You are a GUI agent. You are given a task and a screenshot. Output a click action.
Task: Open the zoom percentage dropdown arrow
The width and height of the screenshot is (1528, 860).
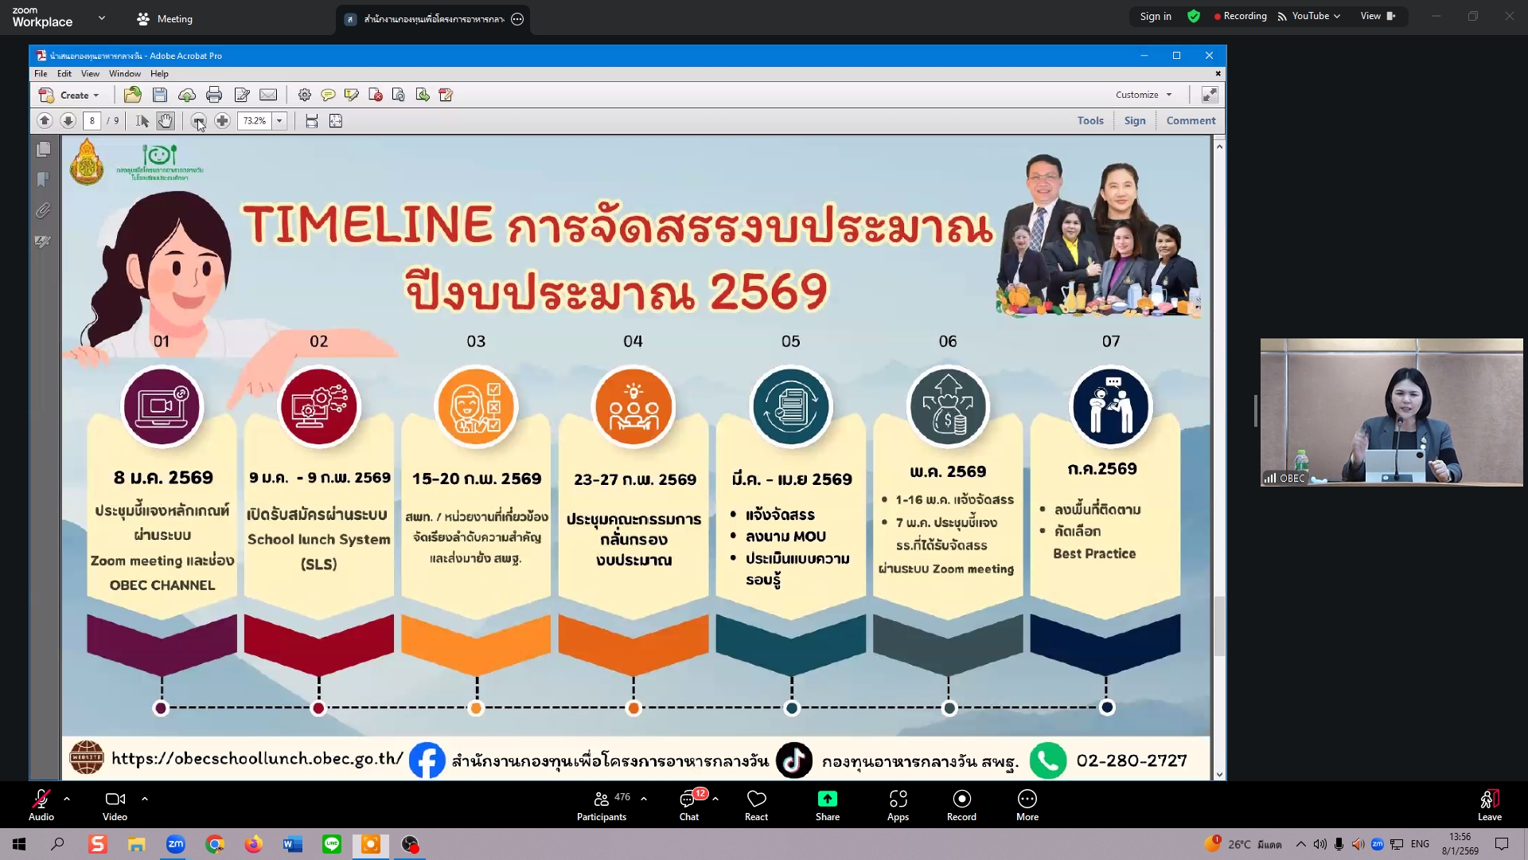point(279,121)
